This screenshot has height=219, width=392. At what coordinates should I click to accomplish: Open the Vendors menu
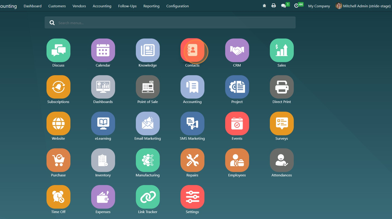(79, 6)
